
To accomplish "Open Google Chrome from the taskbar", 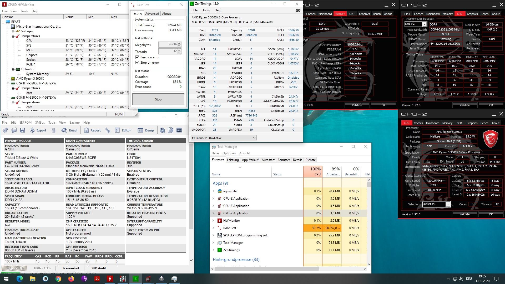I will (58, 279).
